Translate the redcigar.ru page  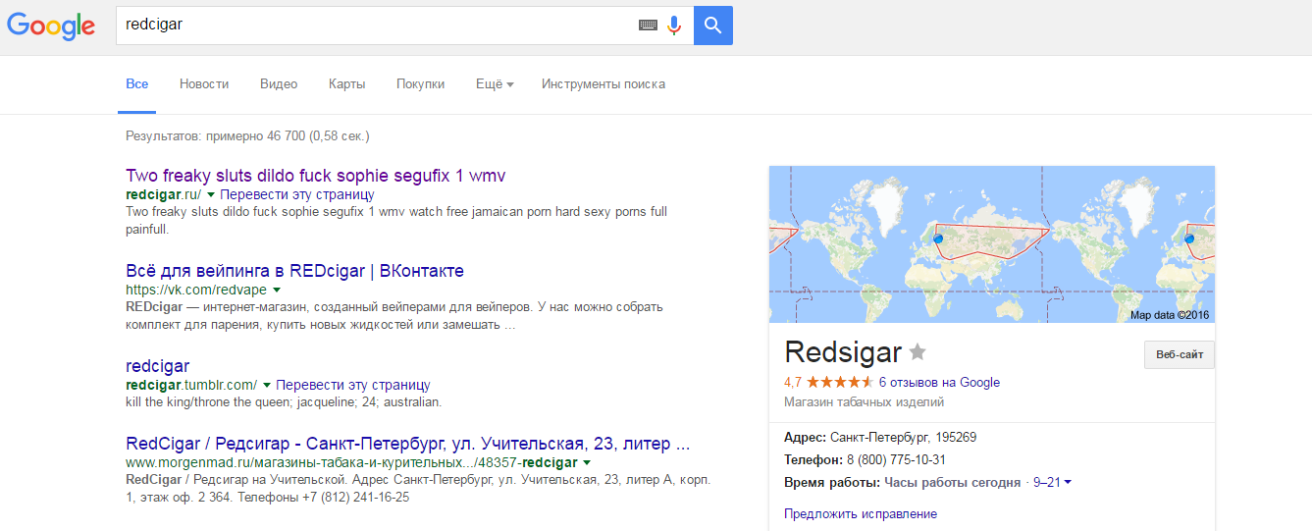(x=297, y=195)
